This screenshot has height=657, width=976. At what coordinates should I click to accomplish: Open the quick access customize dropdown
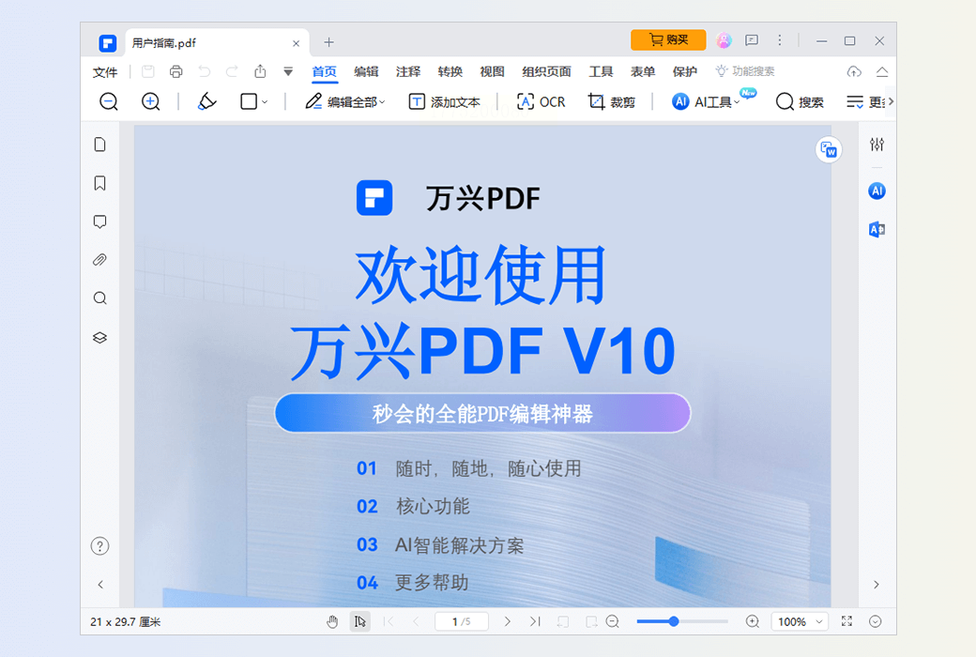tap(288, 71)
